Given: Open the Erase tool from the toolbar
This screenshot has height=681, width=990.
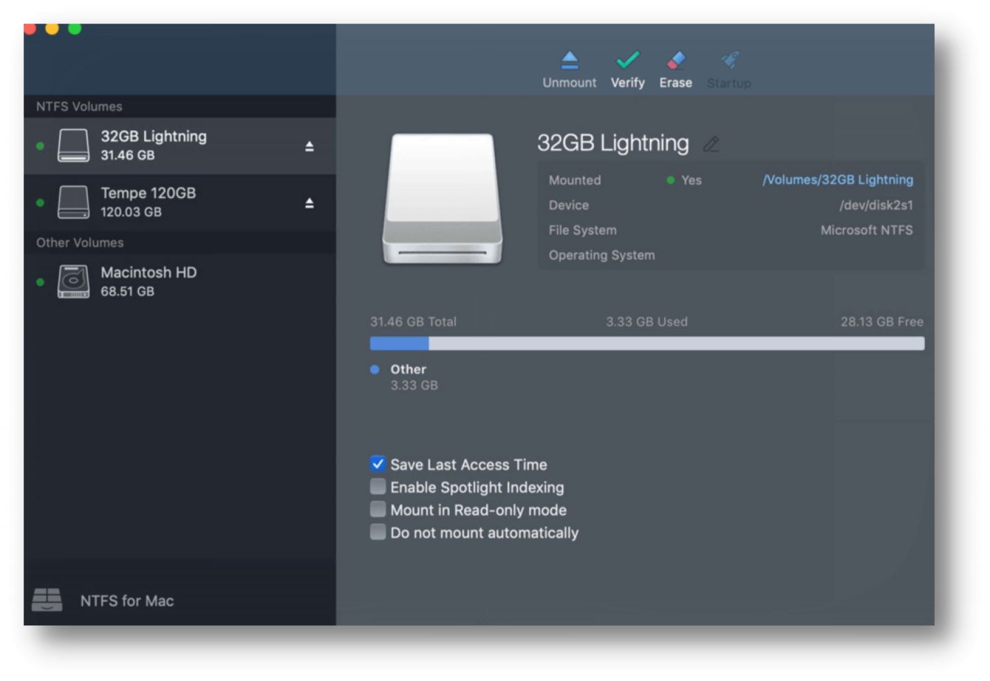Looking at the screenshot, I should click(674, 62).
